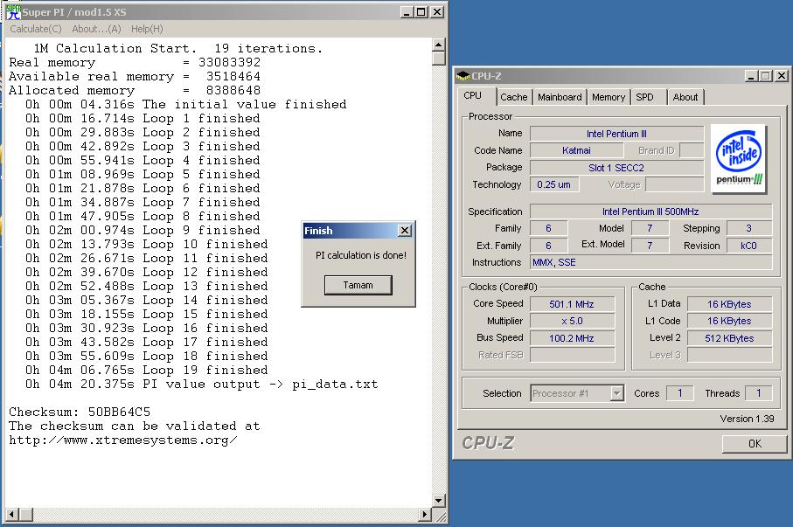Minimize the CPU-Z window
793x527 pixels.
click(751, 76)
